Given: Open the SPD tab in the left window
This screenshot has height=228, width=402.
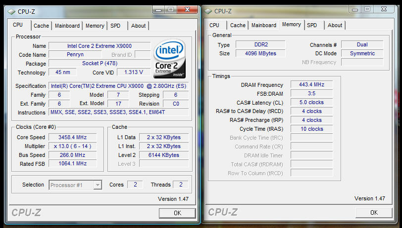Looking at the screenshot, I should coord(115,26).
